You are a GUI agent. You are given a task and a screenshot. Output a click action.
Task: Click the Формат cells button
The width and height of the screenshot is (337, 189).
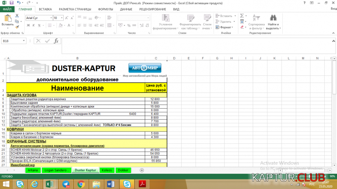click(226, 27)
